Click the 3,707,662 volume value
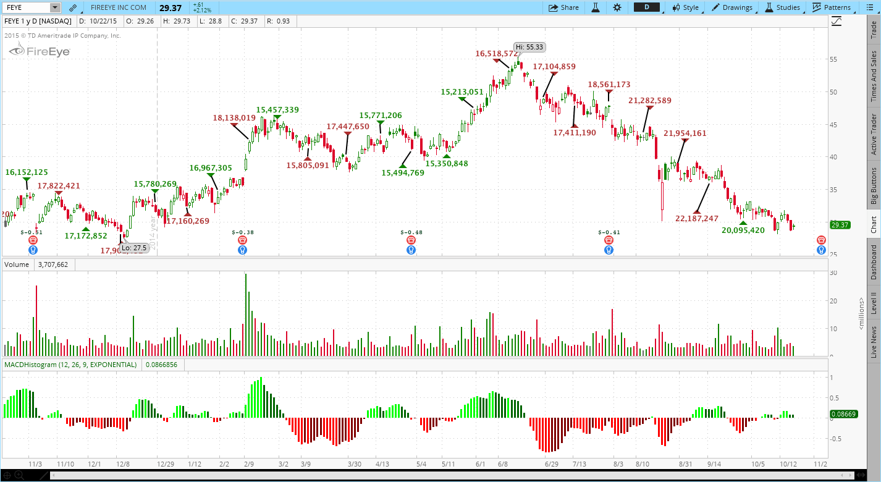Image resolution: width=881 pixels, height=482 pixels. click(53, 264)
